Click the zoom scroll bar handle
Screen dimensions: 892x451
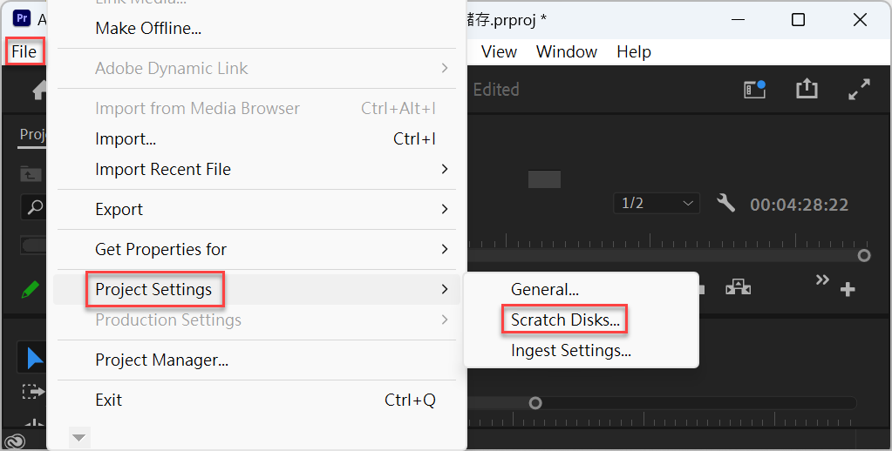coord(535,403)
